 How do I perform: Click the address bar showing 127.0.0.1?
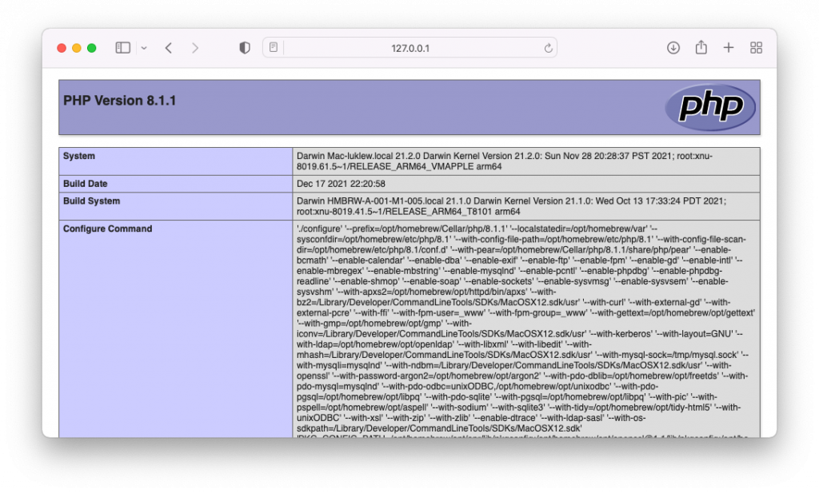(x=409, y=47)
